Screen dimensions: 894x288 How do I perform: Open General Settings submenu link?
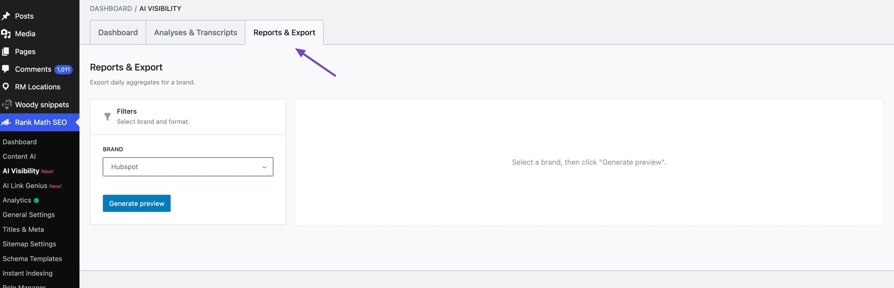click(29, 215)
